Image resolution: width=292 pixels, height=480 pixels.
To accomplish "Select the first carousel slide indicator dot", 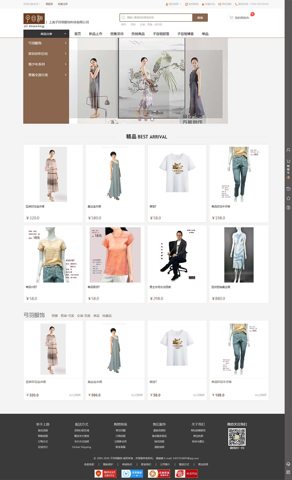I will [140, 119].
